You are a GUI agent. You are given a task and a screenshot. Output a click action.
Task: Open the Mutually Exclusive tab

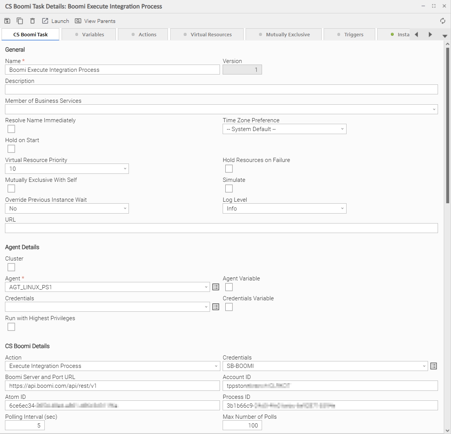click(x=283, y=34)
